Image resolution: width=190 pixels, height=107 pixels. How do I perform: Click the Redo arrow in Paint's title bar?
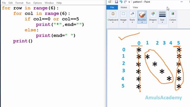[125, 2]
